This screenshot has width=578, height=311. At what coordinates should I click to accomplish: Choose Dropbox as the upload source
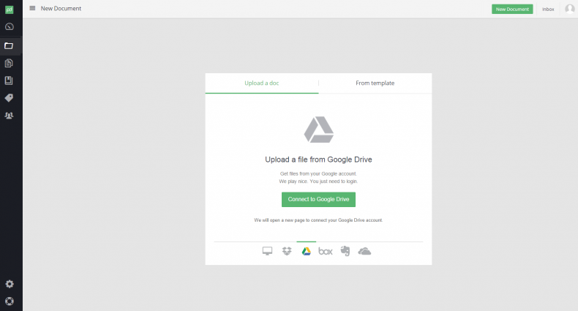[287, 251]
